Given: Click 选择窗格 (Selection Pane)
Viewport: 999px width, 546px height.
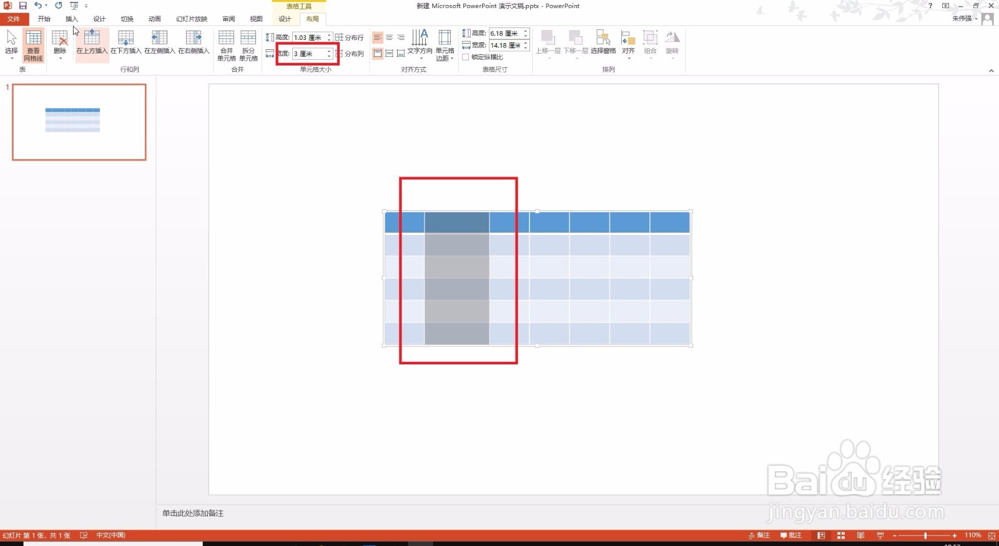Looking at the screenshot, I should 603,42.
